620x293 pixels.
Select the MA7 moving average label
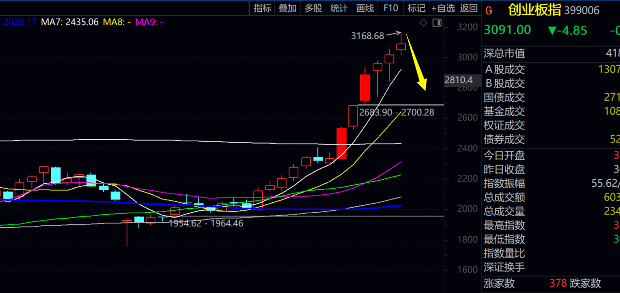(x=70, y=22)
